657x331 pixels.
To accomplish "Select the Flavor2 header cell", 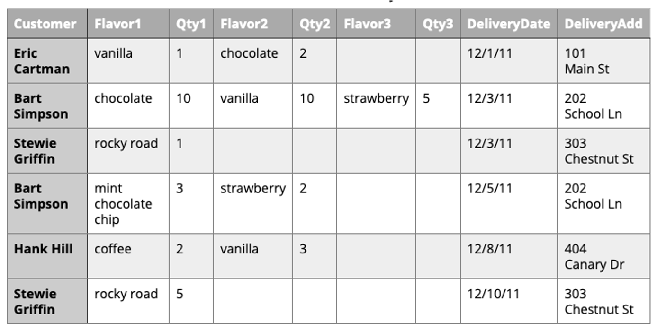I will point(244,24).
